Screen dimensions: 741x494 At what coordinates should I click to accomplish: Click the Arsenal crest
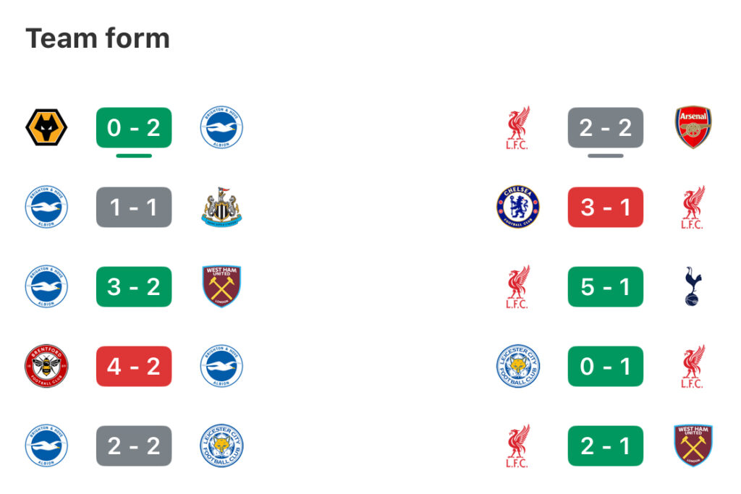(693, 127)
